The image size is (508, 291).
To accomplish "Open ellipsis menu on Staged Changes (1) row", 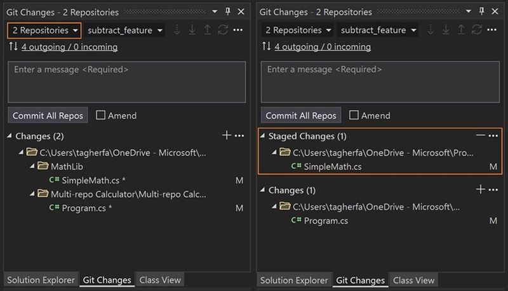I will pyautogui.click(x=493, y=136).
